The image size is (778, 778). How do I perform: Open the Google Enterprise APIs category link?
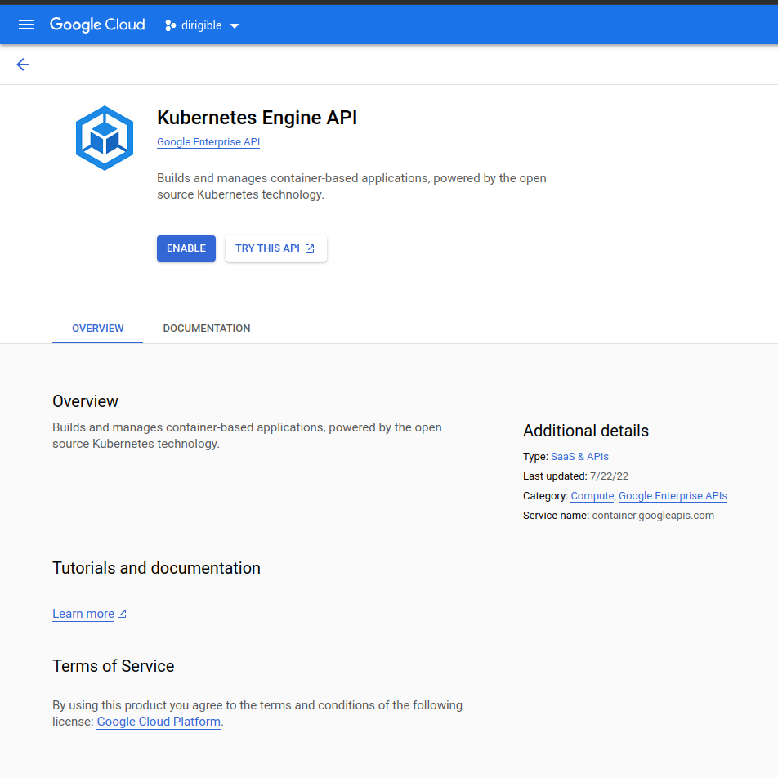coord(673,496)
